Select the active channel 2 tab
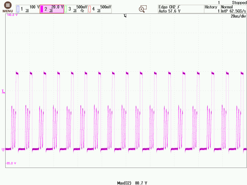The height and width of the screenshot is (185, 247). pyautogui.click(x=52, y=9)
